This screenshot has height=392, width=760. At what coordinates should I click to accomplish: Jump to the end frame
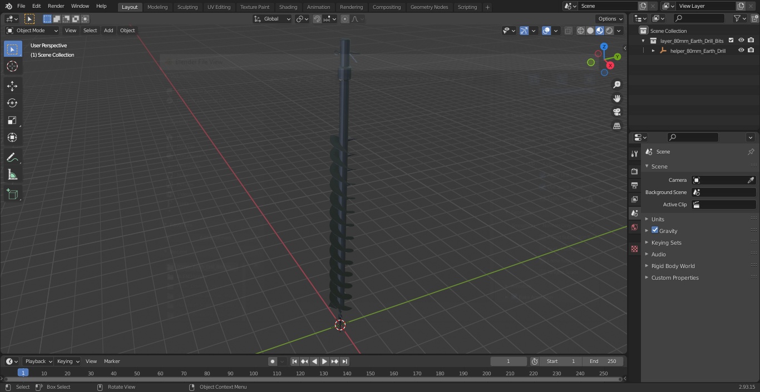point(345,361)
